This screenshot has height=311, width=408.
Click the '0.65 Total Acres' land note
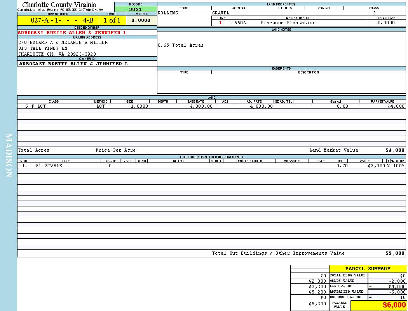point(181,45)
